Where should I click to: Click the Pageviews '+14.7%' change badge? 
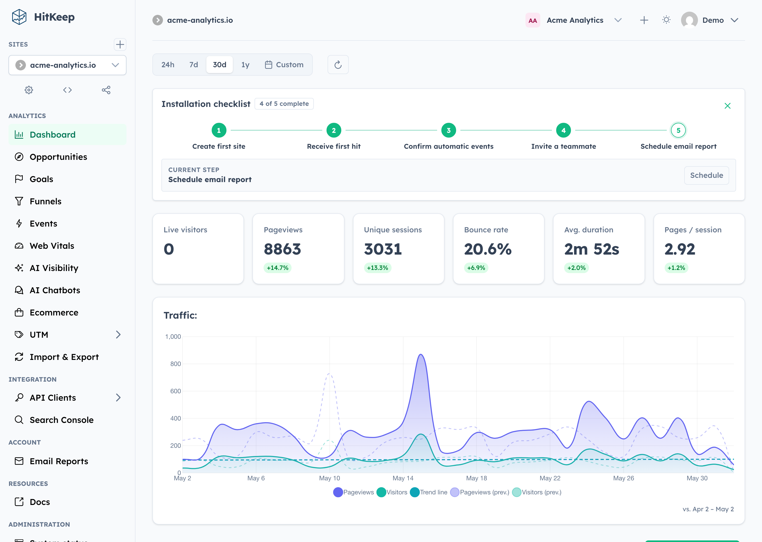point(278,268)
